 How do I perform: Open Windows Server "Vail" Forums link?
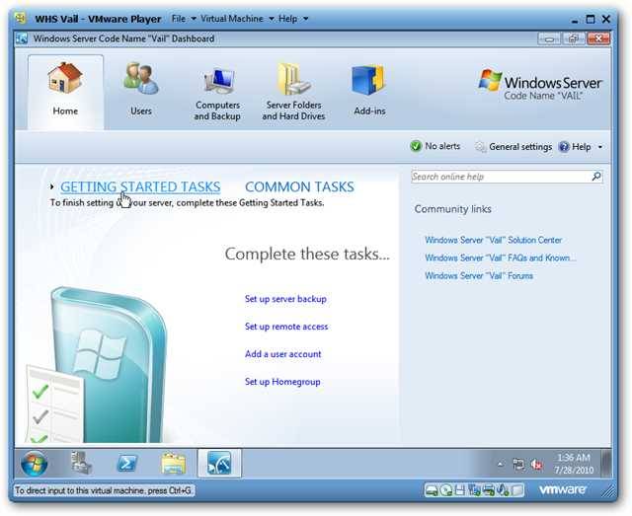coord(479,276)
